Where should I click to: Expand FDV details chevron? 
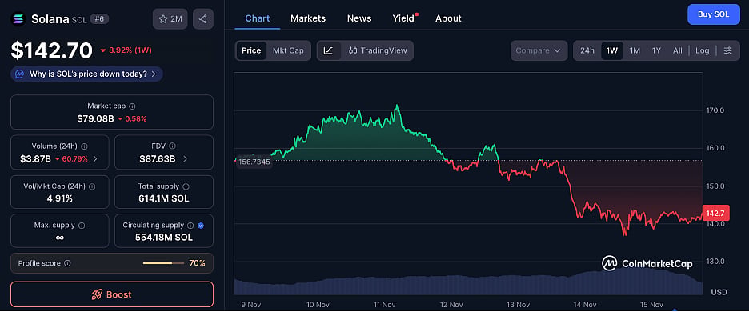coord(185,159)
